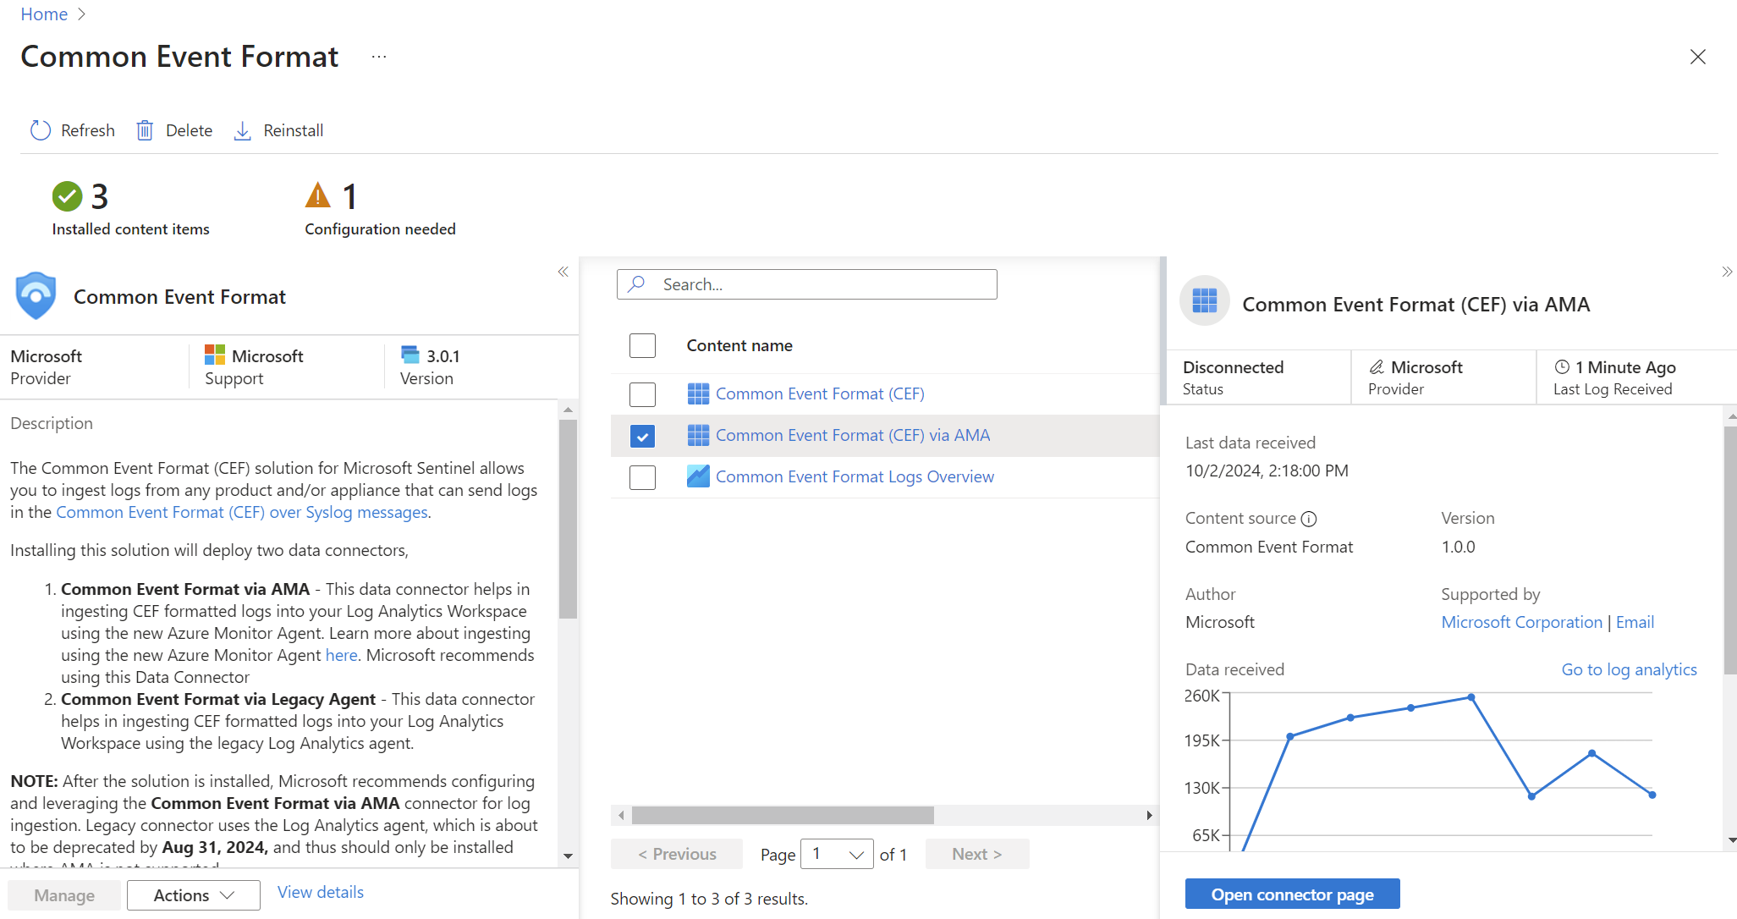Open the page number dropdown

tap(837, 854)
